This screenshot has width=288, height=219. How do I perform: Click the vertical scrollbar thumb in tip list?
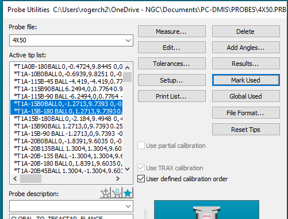[127, 77]
